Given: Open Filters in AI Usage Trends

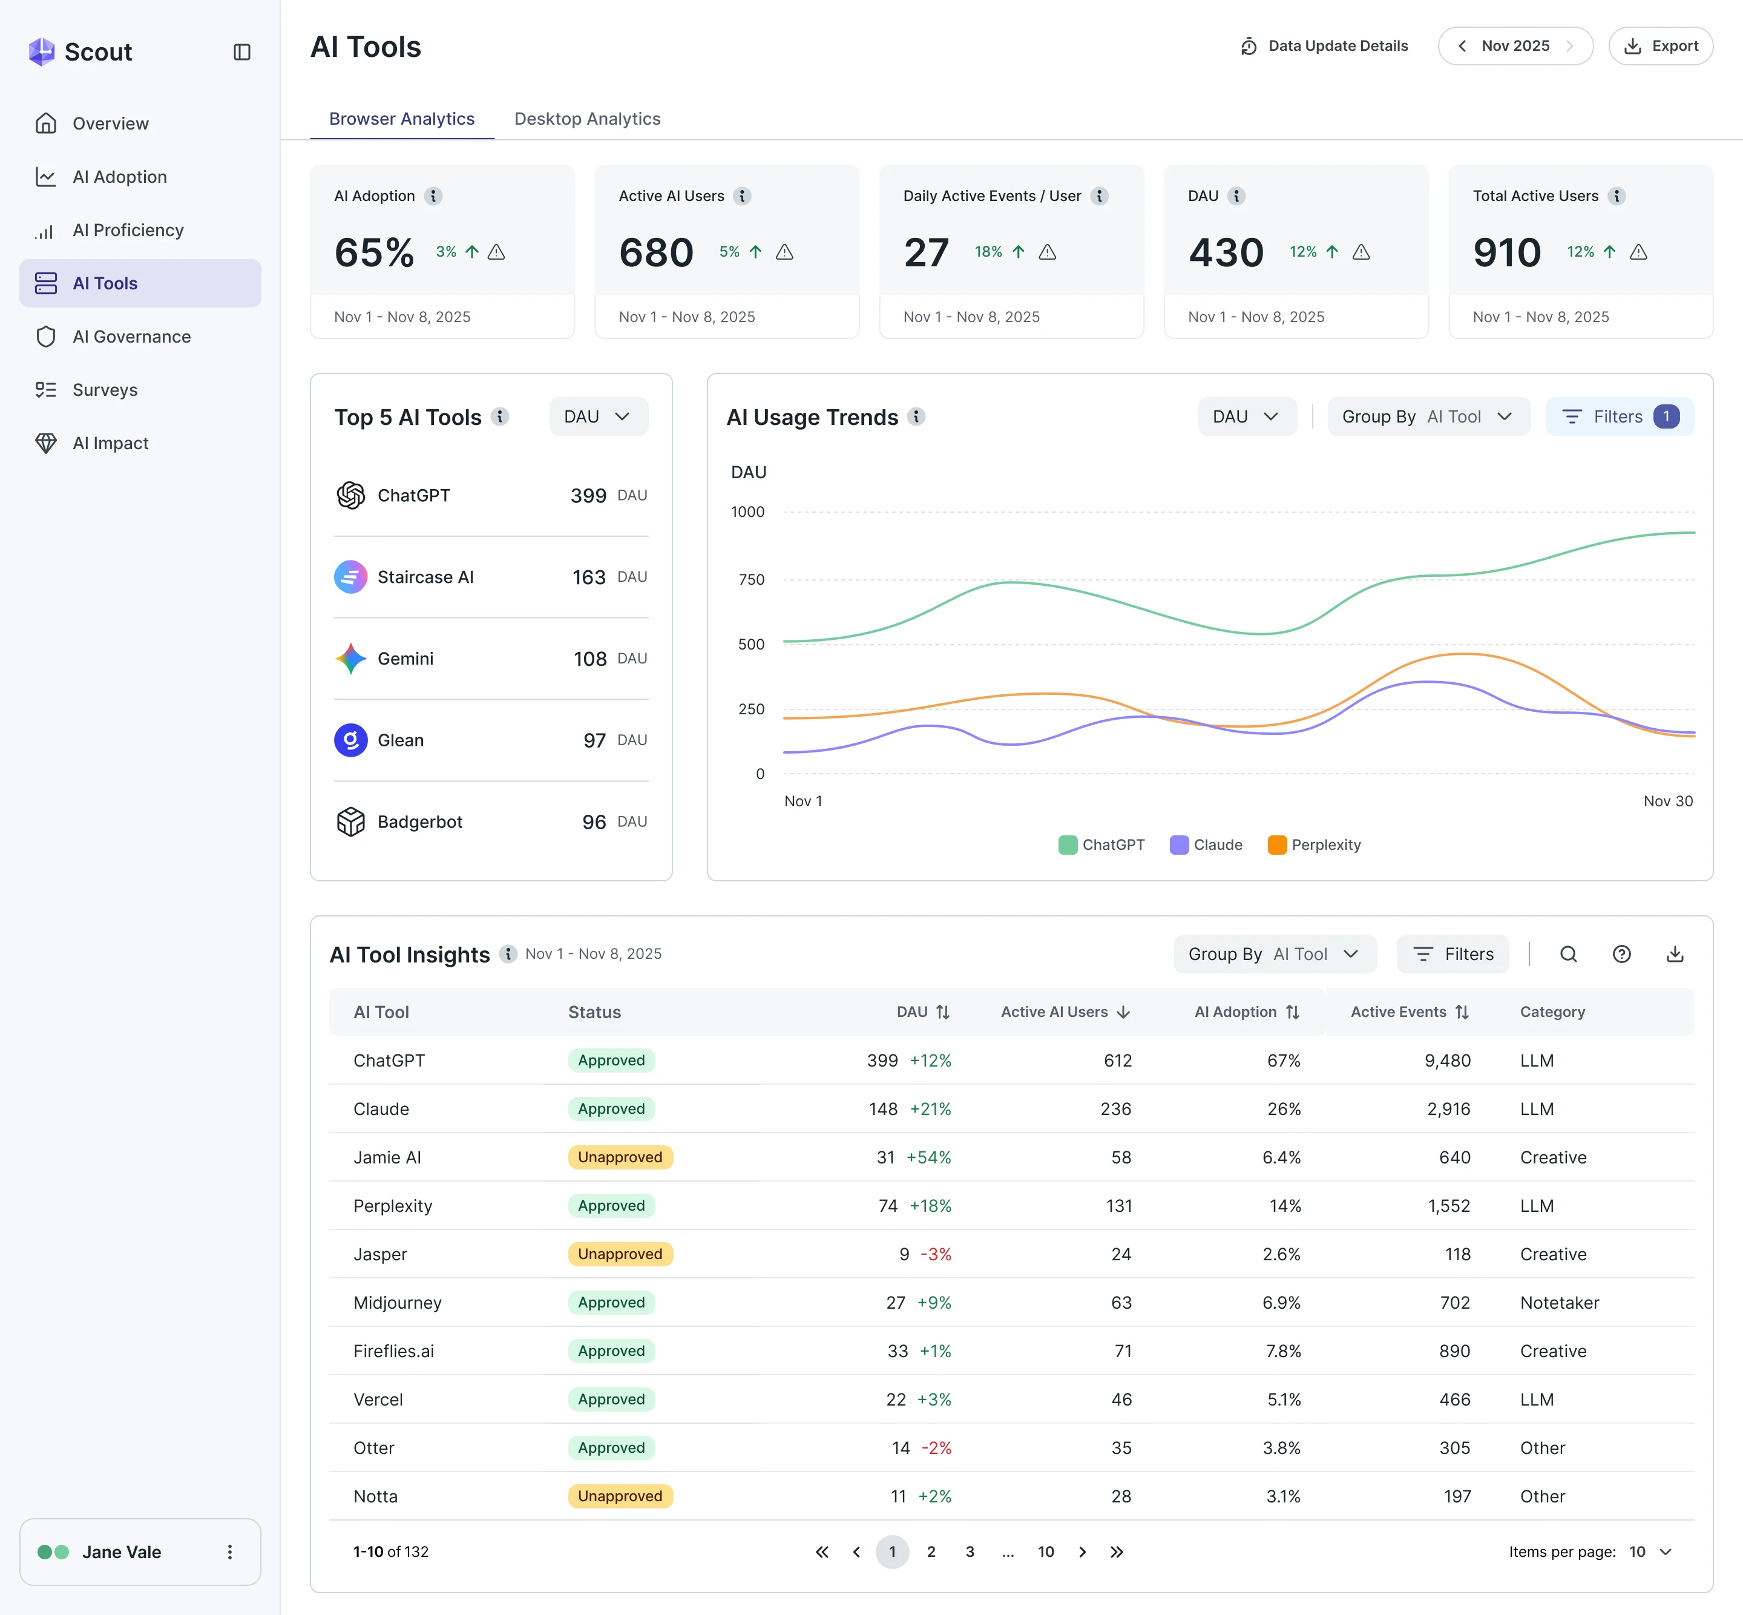Looking at the screenshot, I should coord(1619,417).
